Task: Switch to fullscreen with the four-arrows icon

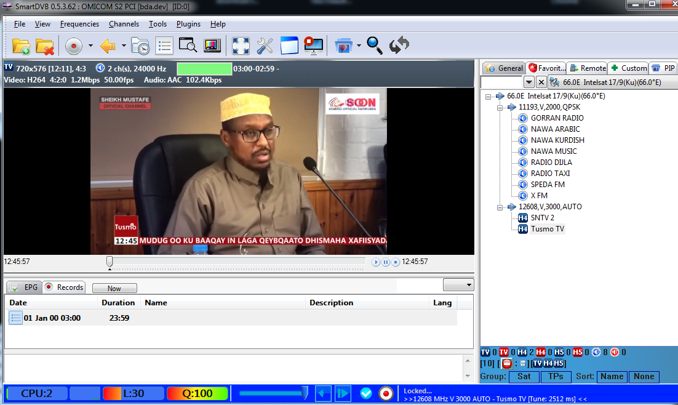Action: coord(241,46)
